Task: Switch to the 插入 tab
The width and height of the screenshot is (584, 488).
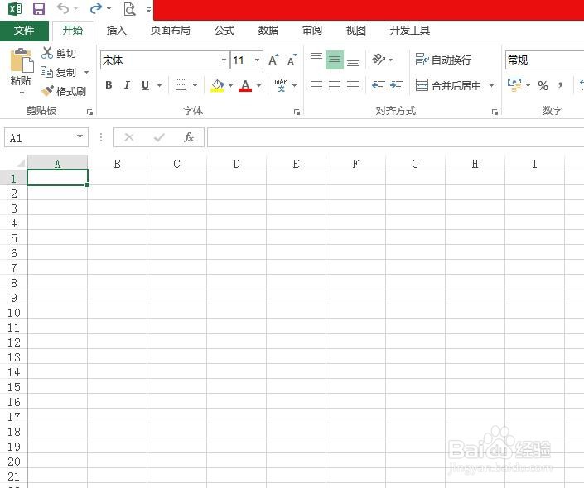Action: (x=117, y=30)
